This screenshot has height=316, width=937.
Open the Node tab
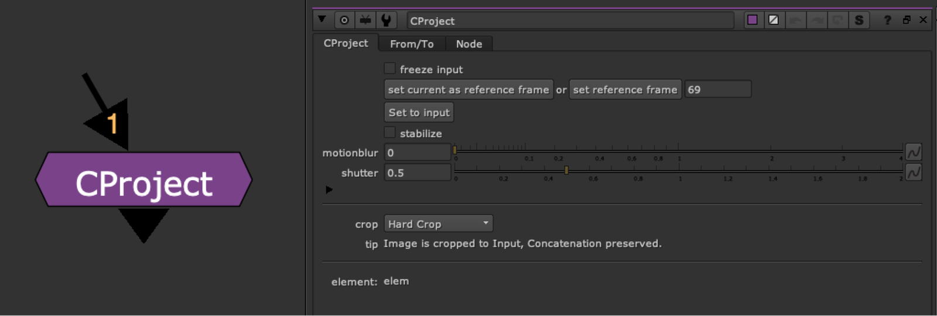point(469,44)
